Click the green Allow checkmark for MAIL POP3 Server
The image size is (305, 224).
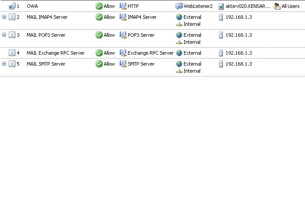click(x=99, y=35)
